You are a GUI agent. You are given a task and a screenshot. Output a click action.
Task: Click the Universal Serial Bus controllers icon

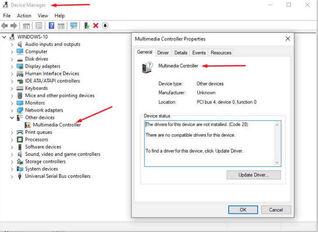(20, 176)
